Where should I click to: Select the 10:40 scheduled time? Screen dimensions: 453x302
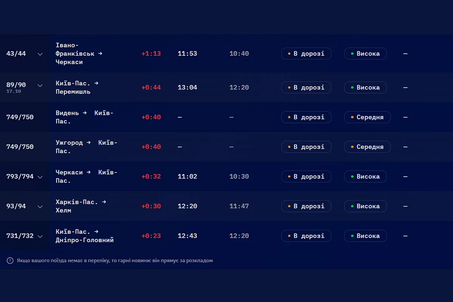(239, 54)
